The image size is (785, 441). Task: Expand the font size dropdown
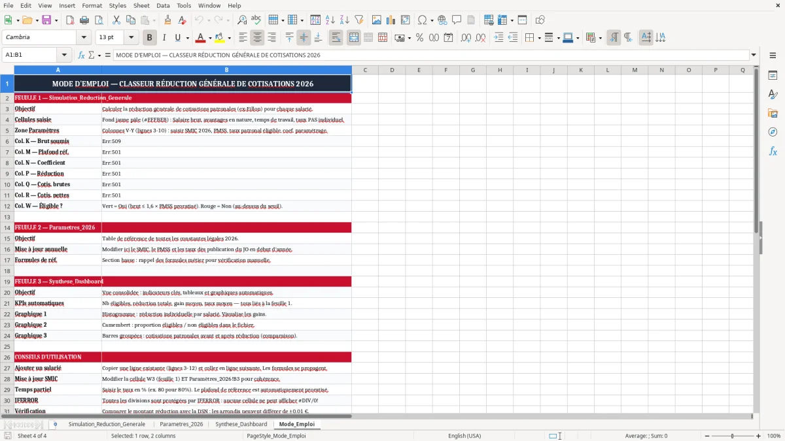[131, 38]
